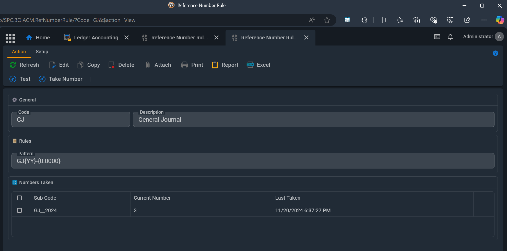
Task: Click Edit to modify the rule
Action: point(59,65)
